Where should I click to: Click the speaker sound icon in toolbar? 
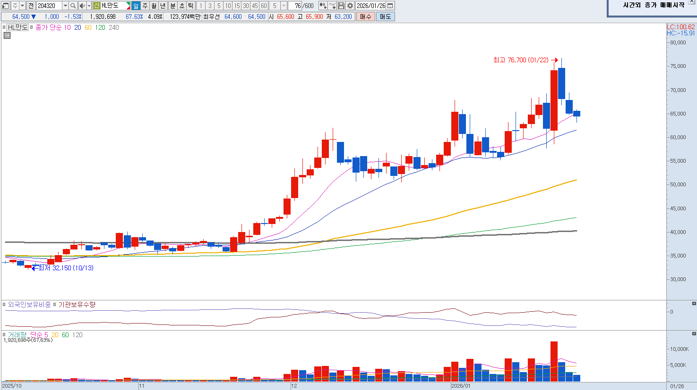(82, 6)
